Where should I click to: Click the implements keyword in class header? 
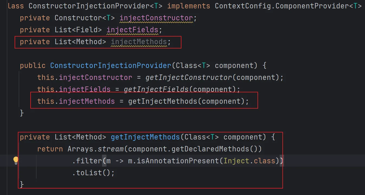[188, 6]
